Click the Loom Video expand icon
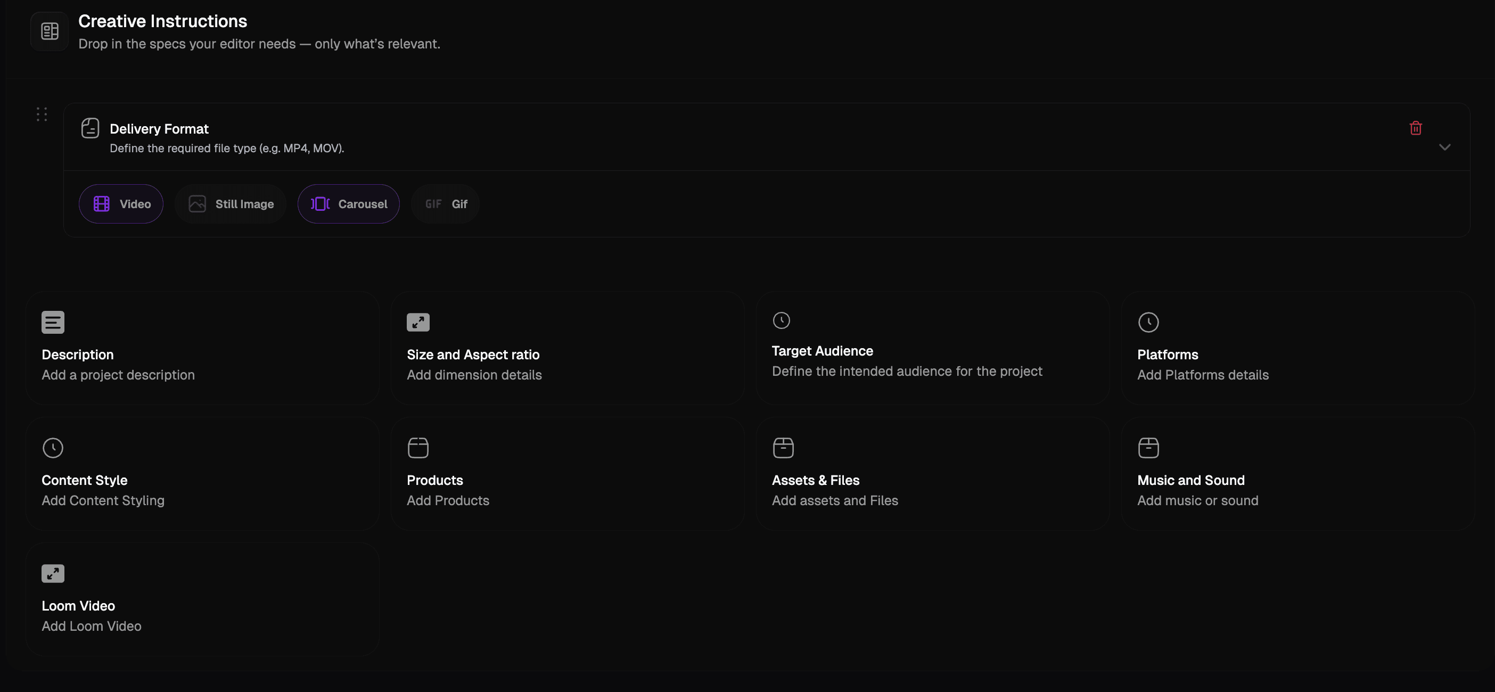The image size is (1495, 692). click(53, 574)
